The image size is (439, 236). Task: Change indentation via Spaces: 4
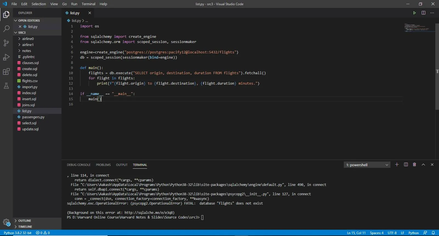377,233
